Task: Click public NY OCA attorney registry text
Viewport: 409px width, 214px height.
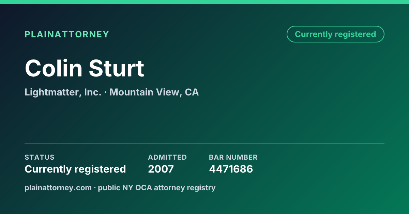Action: coord(157,188)
